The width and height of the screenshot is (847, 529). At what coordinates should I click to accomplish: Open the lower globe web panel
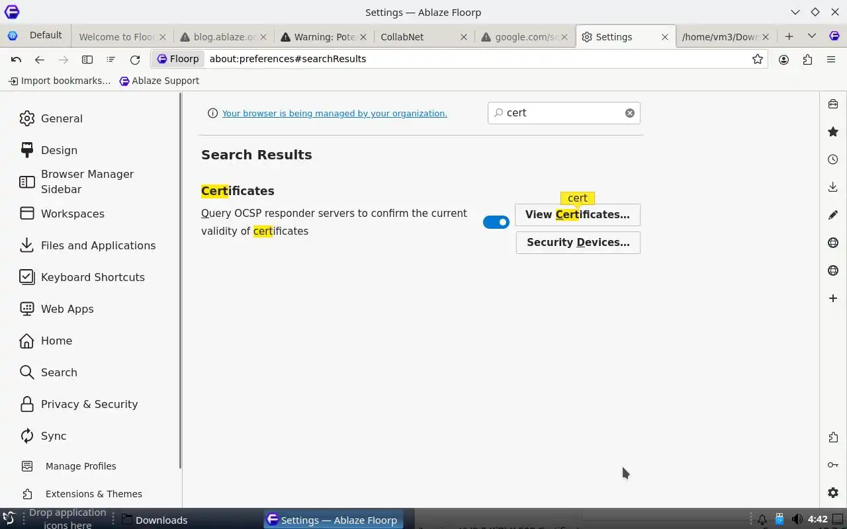point(833,270)
